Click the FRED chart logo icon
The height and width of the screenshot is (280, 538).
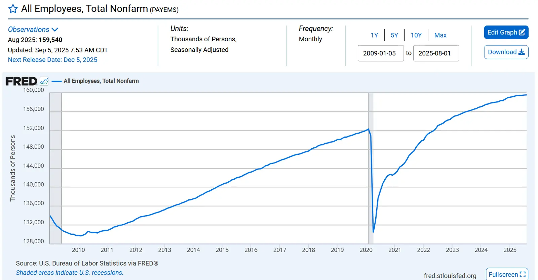coord(44,81)
